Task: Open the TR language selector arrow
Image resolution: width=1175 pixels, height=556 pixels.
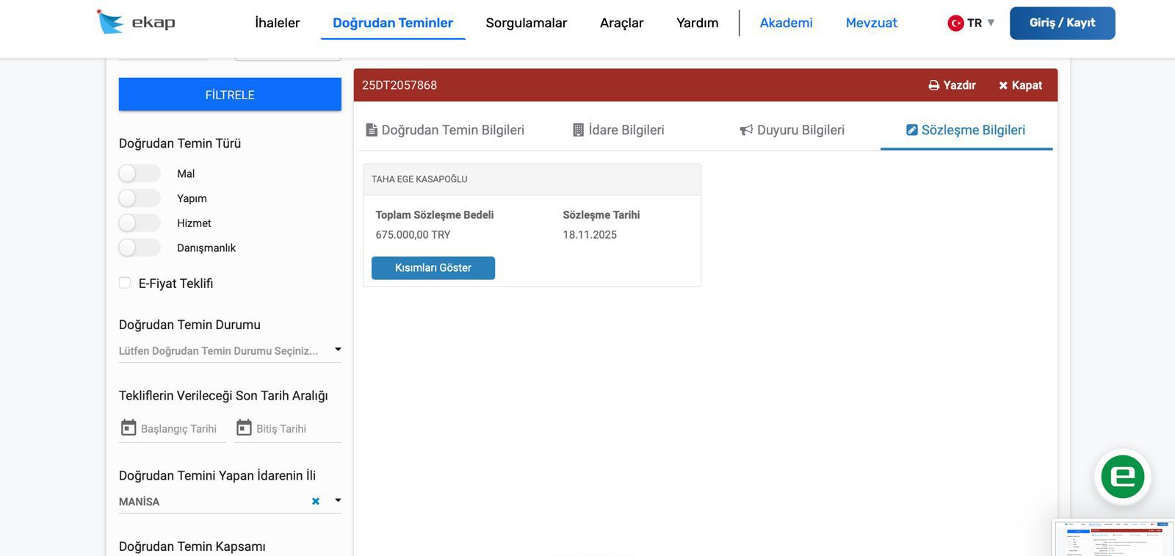Action: pyautogui.click(x=991, y=23)
